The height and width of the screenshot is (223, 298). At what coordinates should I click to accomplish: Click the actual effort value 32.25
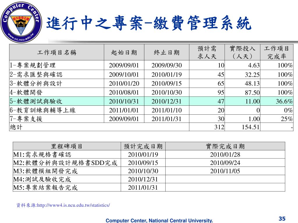click(252, 75)
